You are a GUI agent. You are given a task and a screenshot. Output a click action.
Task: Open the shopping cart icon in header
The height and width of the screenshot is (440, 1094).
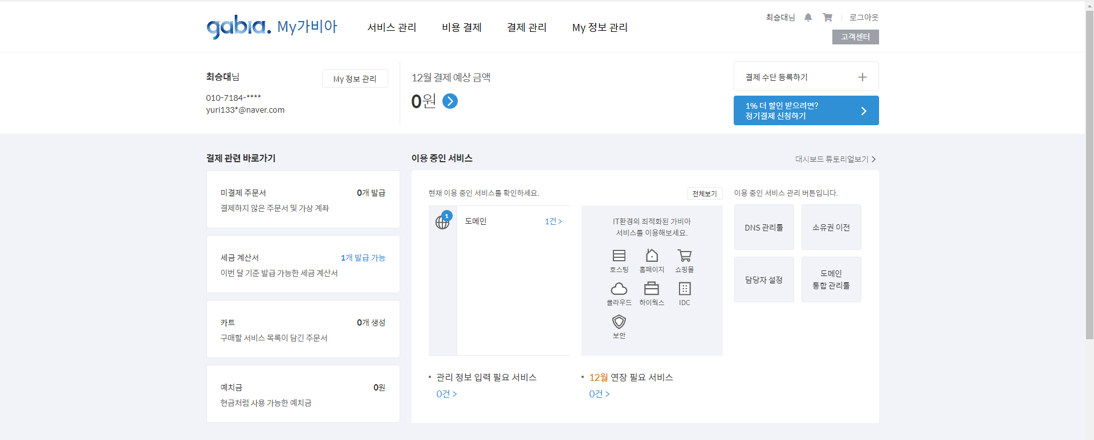827,18
